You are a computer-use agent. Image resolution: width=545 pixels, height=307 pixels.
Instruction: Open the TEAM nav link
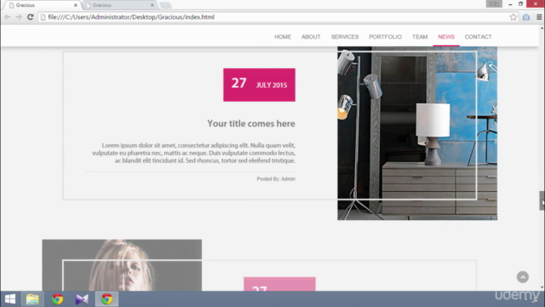click(420, 37)
